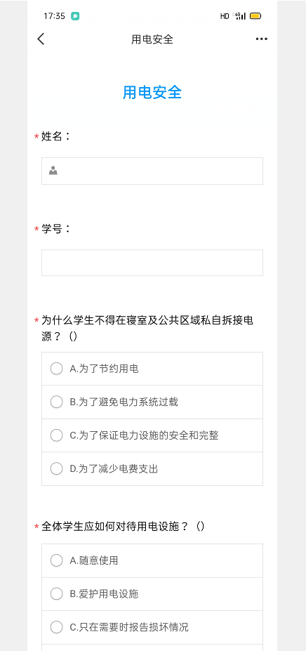
Task: Select option A.为了节约用电
Action: 152,369
